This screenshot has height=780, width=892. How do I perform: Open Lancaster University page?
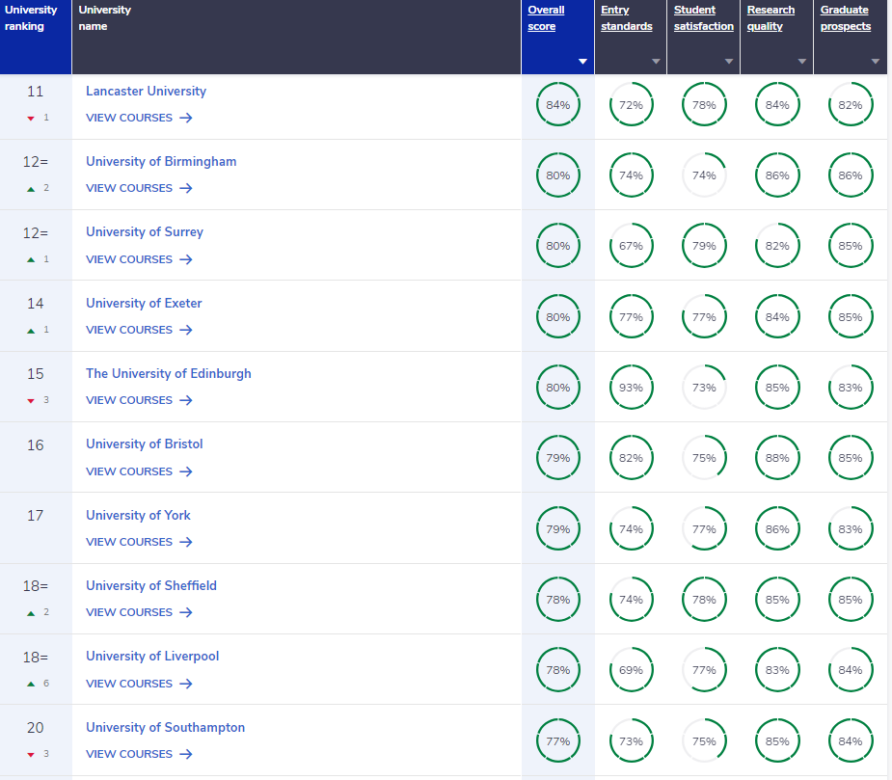(147, 91)
